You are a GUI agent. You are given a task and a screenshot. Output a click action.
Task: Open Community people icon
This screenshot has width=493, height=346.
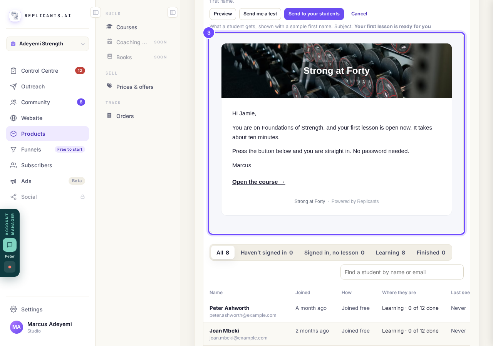point(13,102)
